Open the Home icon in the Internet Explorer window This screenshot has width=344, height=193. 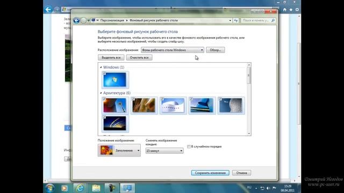click(285, 10)
